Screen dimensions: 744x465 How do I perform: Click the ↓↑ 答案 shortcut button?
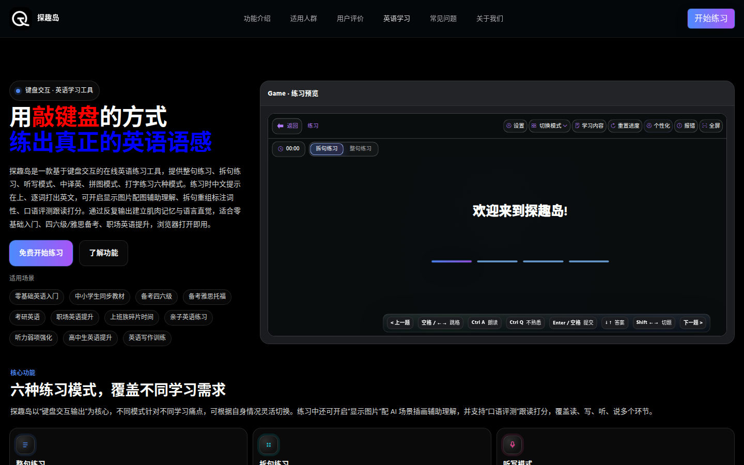pos(615,323)
